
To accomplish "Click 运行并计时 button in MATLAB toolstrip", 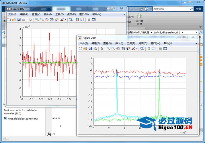I will point(140,19).
